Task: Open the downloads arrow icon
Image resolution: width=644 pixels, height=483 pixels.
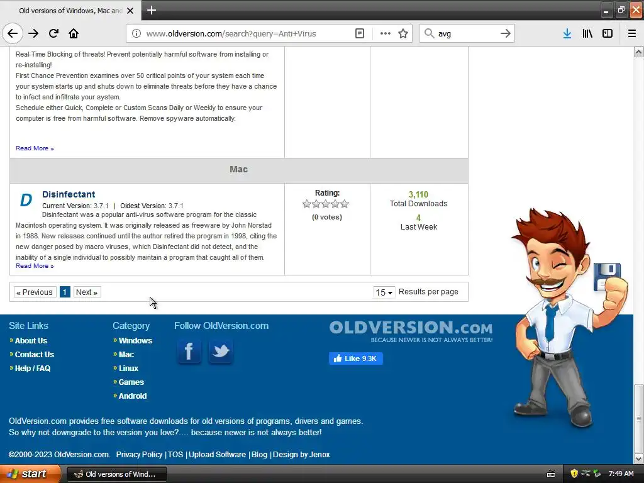Action: [x=567, y=34]
